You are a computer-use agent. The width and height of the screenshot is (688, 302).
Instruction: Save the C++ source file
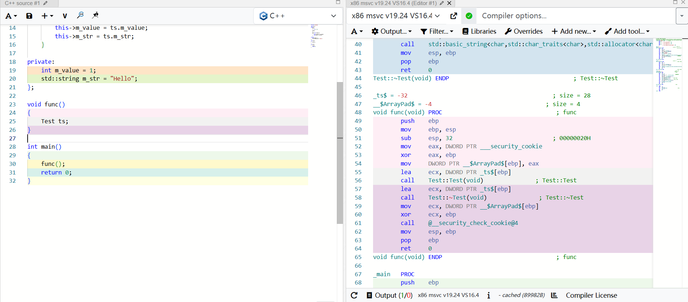[x=29, y=16]
